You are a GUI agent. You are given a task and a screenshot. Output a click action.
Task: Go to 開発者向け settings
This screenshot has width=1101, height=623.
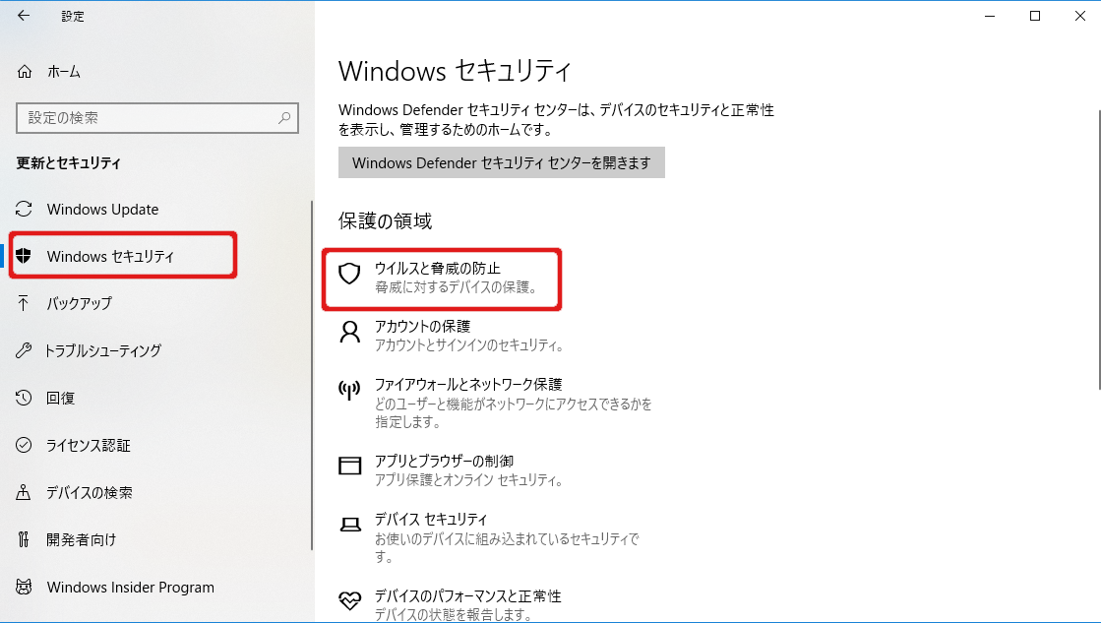81,539
